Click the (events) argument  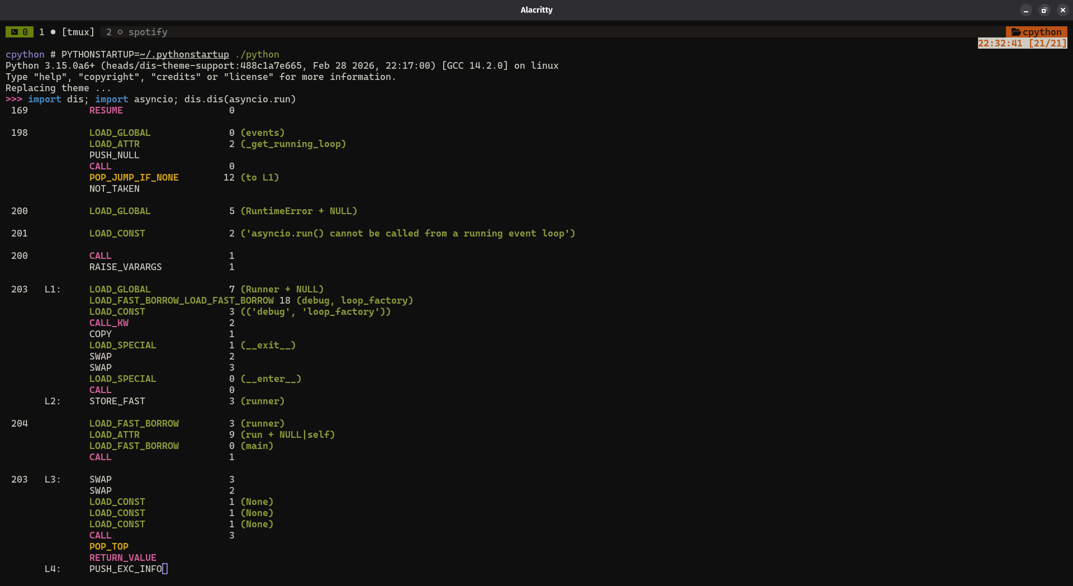pos(263,133)
